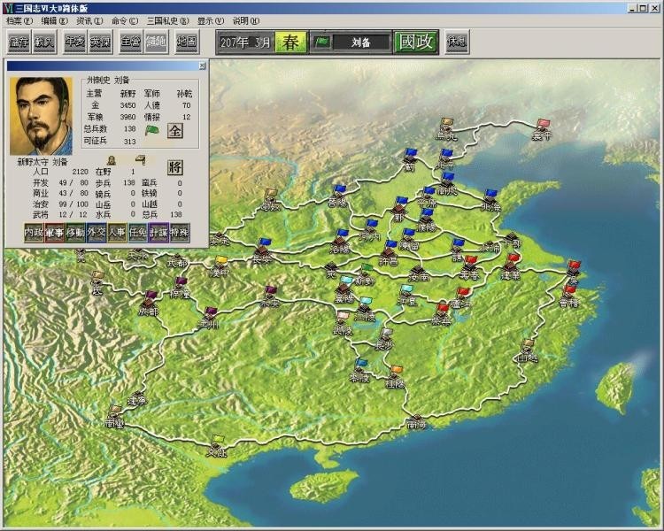Click the green flag inside the info panel

pyautogui.click(x=151, y=130)
